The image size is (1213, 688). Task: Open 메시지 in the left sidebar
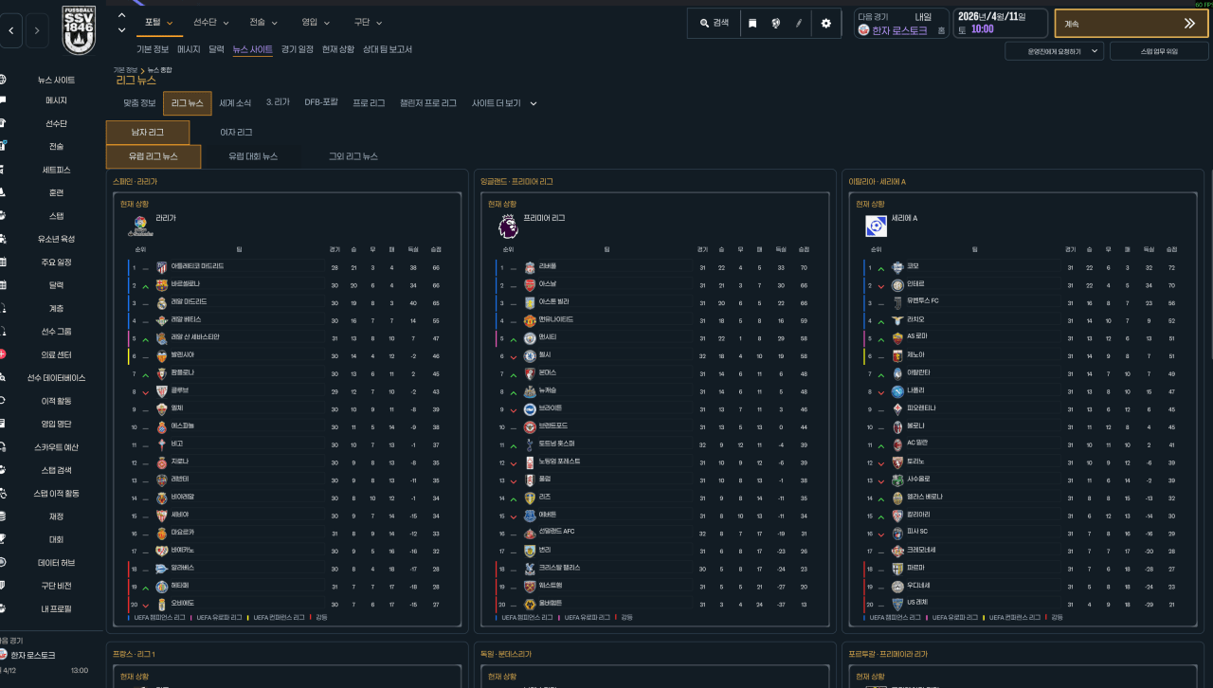56,100
